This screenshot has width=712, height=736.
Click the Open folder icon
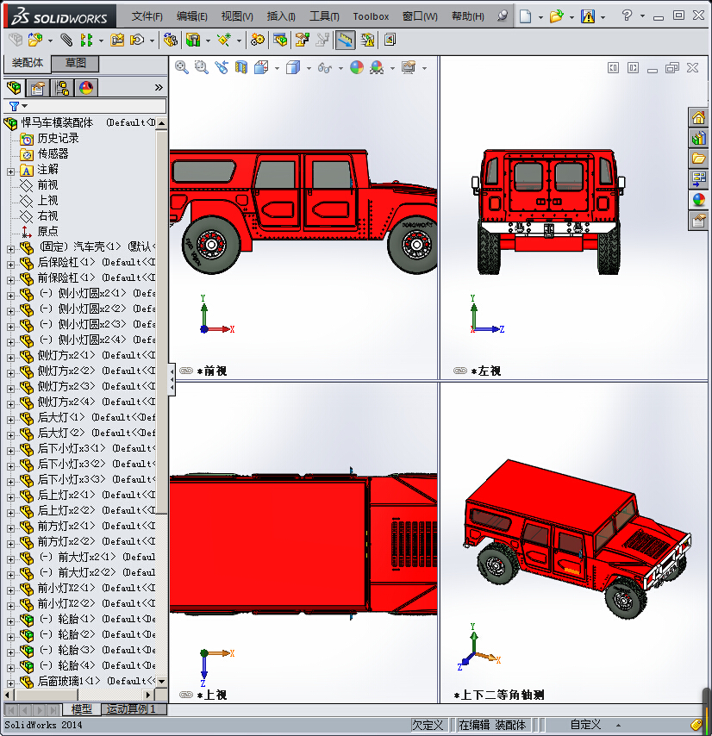(x=556, y=17)
